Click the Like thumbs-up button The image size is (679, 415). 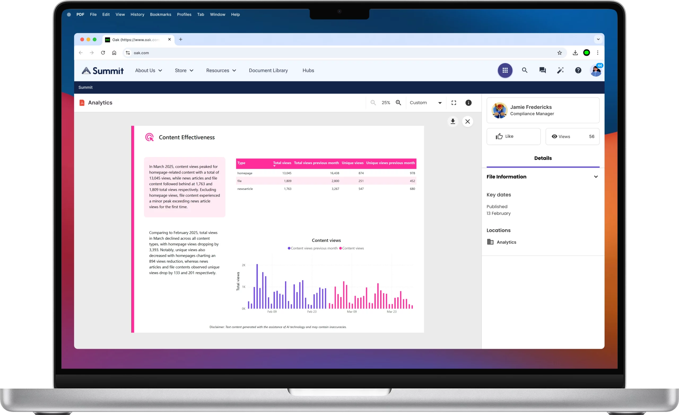(513, 136)
